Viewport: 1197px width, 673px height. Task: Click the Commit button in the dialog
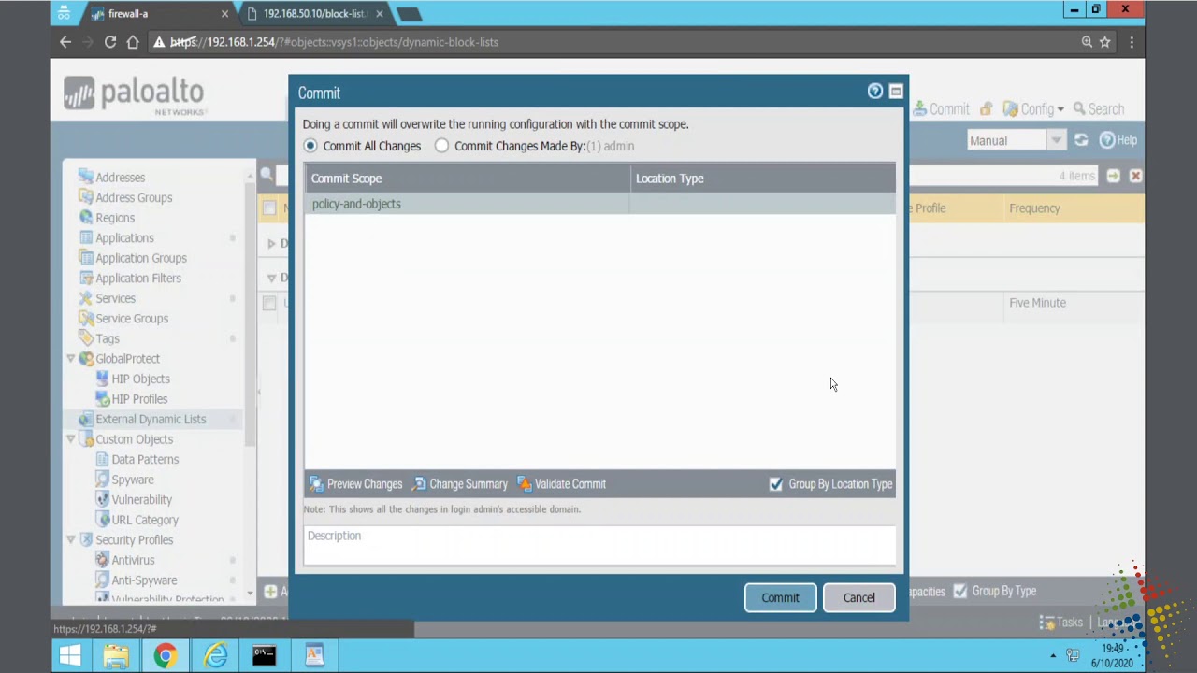[780, 597]
